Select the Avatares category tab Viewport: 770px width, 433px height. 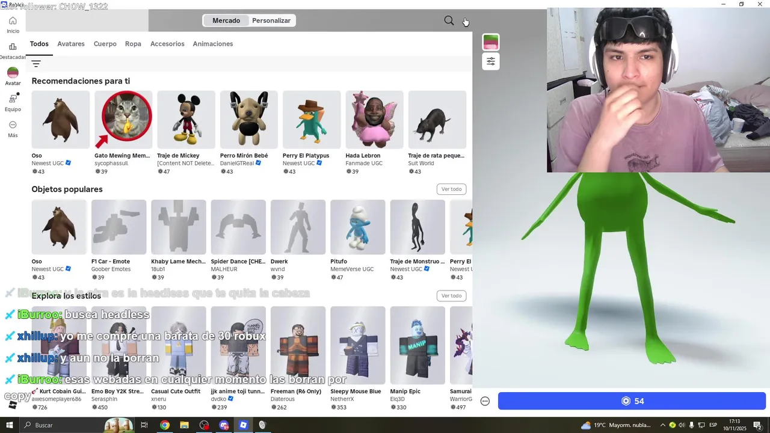(71, 44)
